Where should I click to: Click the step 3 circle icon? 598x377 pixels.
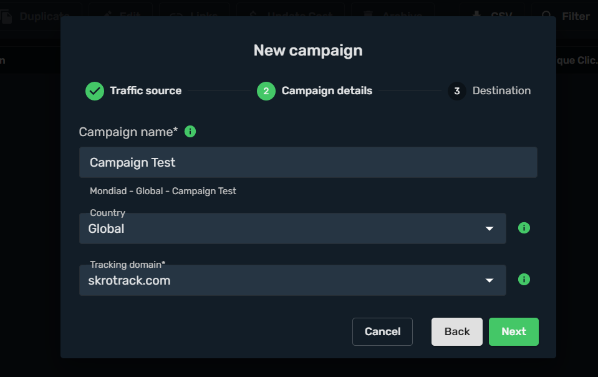point(457,91)
